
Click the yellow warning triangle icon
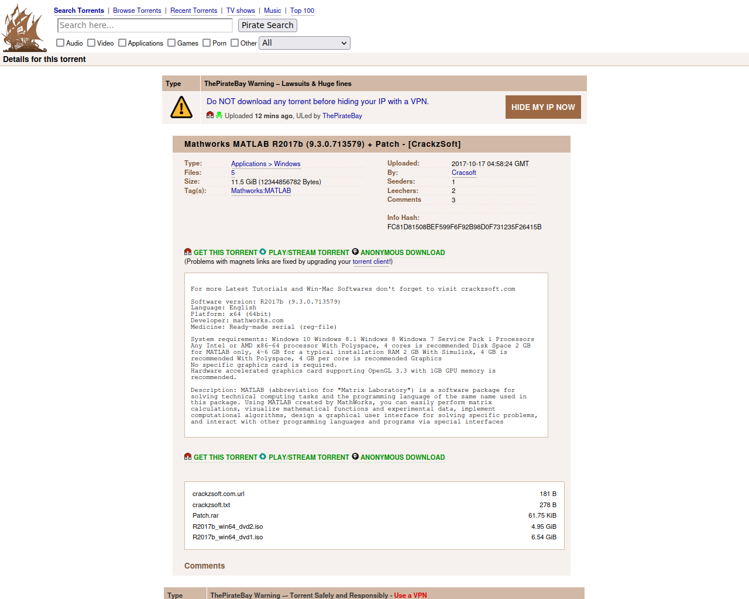point(181,107)
